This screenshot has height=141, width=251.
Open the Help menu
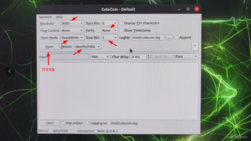[59, 17]
